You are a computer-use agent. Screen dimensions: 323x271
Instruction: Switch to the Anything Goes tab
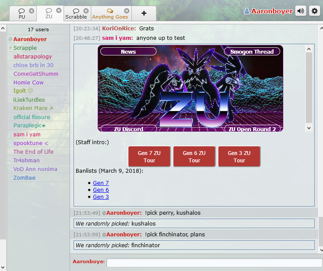[x=110, y=14]
